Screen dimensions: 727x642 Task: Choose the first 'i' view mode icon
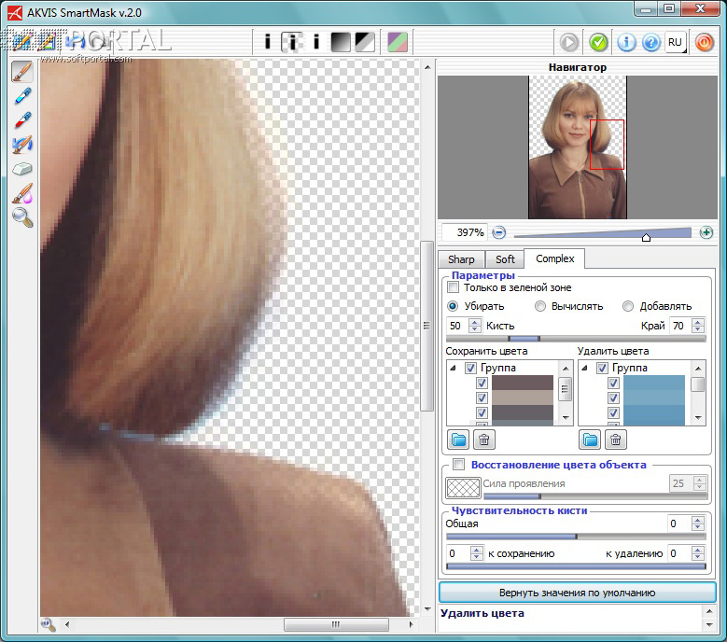click(x=267, y=42)
